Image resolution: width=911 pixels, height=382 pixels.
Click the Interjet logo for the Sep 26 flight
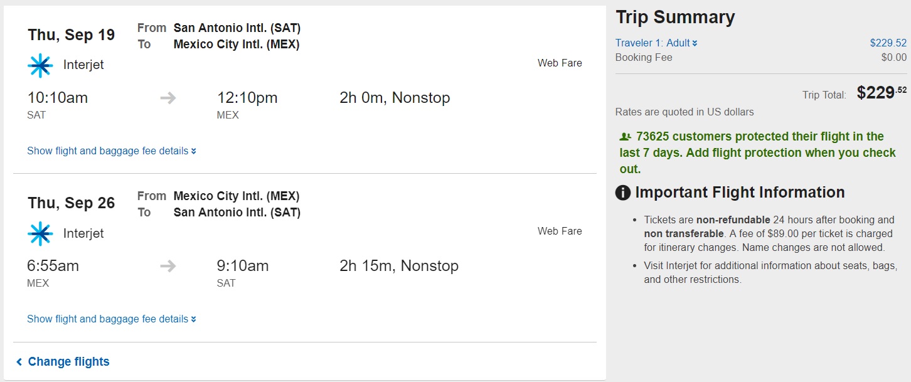40,233
